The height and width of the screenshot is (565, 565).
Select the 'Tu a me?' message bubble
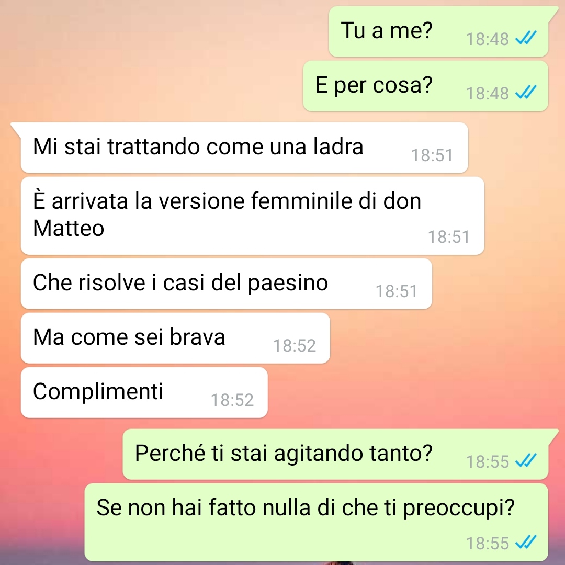tap(438, 32)
